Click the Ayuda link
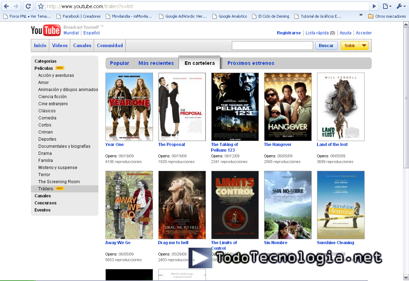The image size is (409, 281). [x=345, y=33]
